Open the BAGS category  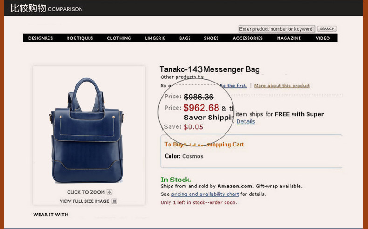point(185,38)
